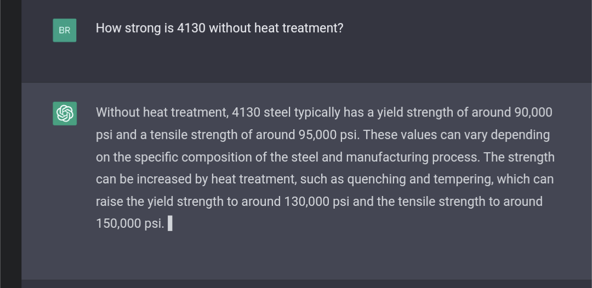Click the blinking text cursor block after psi.
Image resolution: width=592 pixels, height=288 pixels.
170,223
